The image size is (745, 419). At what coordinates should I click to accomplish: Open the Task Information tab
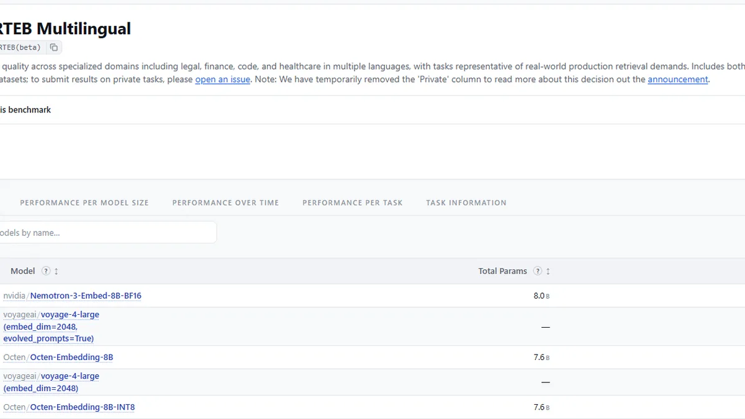466,203
